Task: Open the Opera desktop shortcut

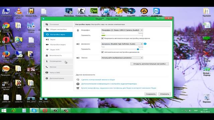Action: click(6, 41)
